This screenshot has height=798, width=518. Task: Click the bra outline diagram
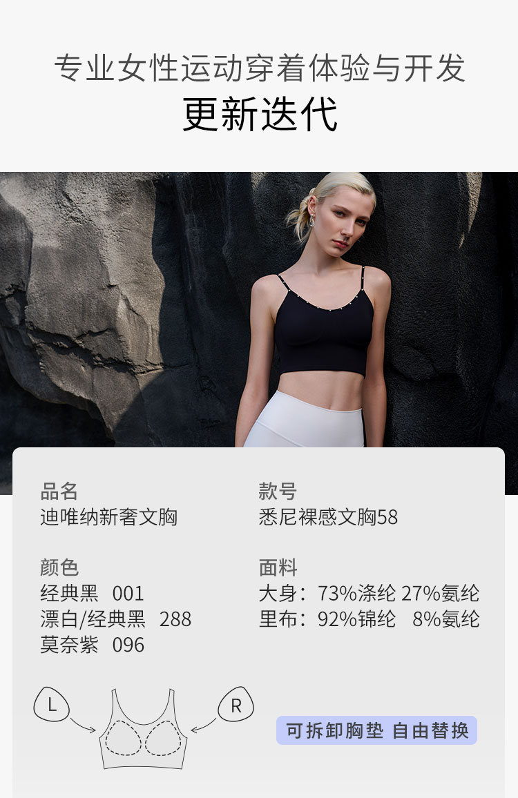coord(143,729)
